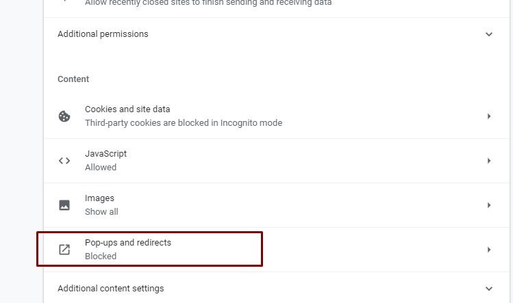Click the arrow on the Pop-ups and redirects row
This screenshot has width=513, height=303.
tap(489, 250)
